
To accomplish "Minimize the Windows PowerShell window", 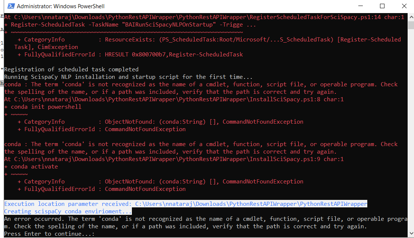I will pos(361,6).
